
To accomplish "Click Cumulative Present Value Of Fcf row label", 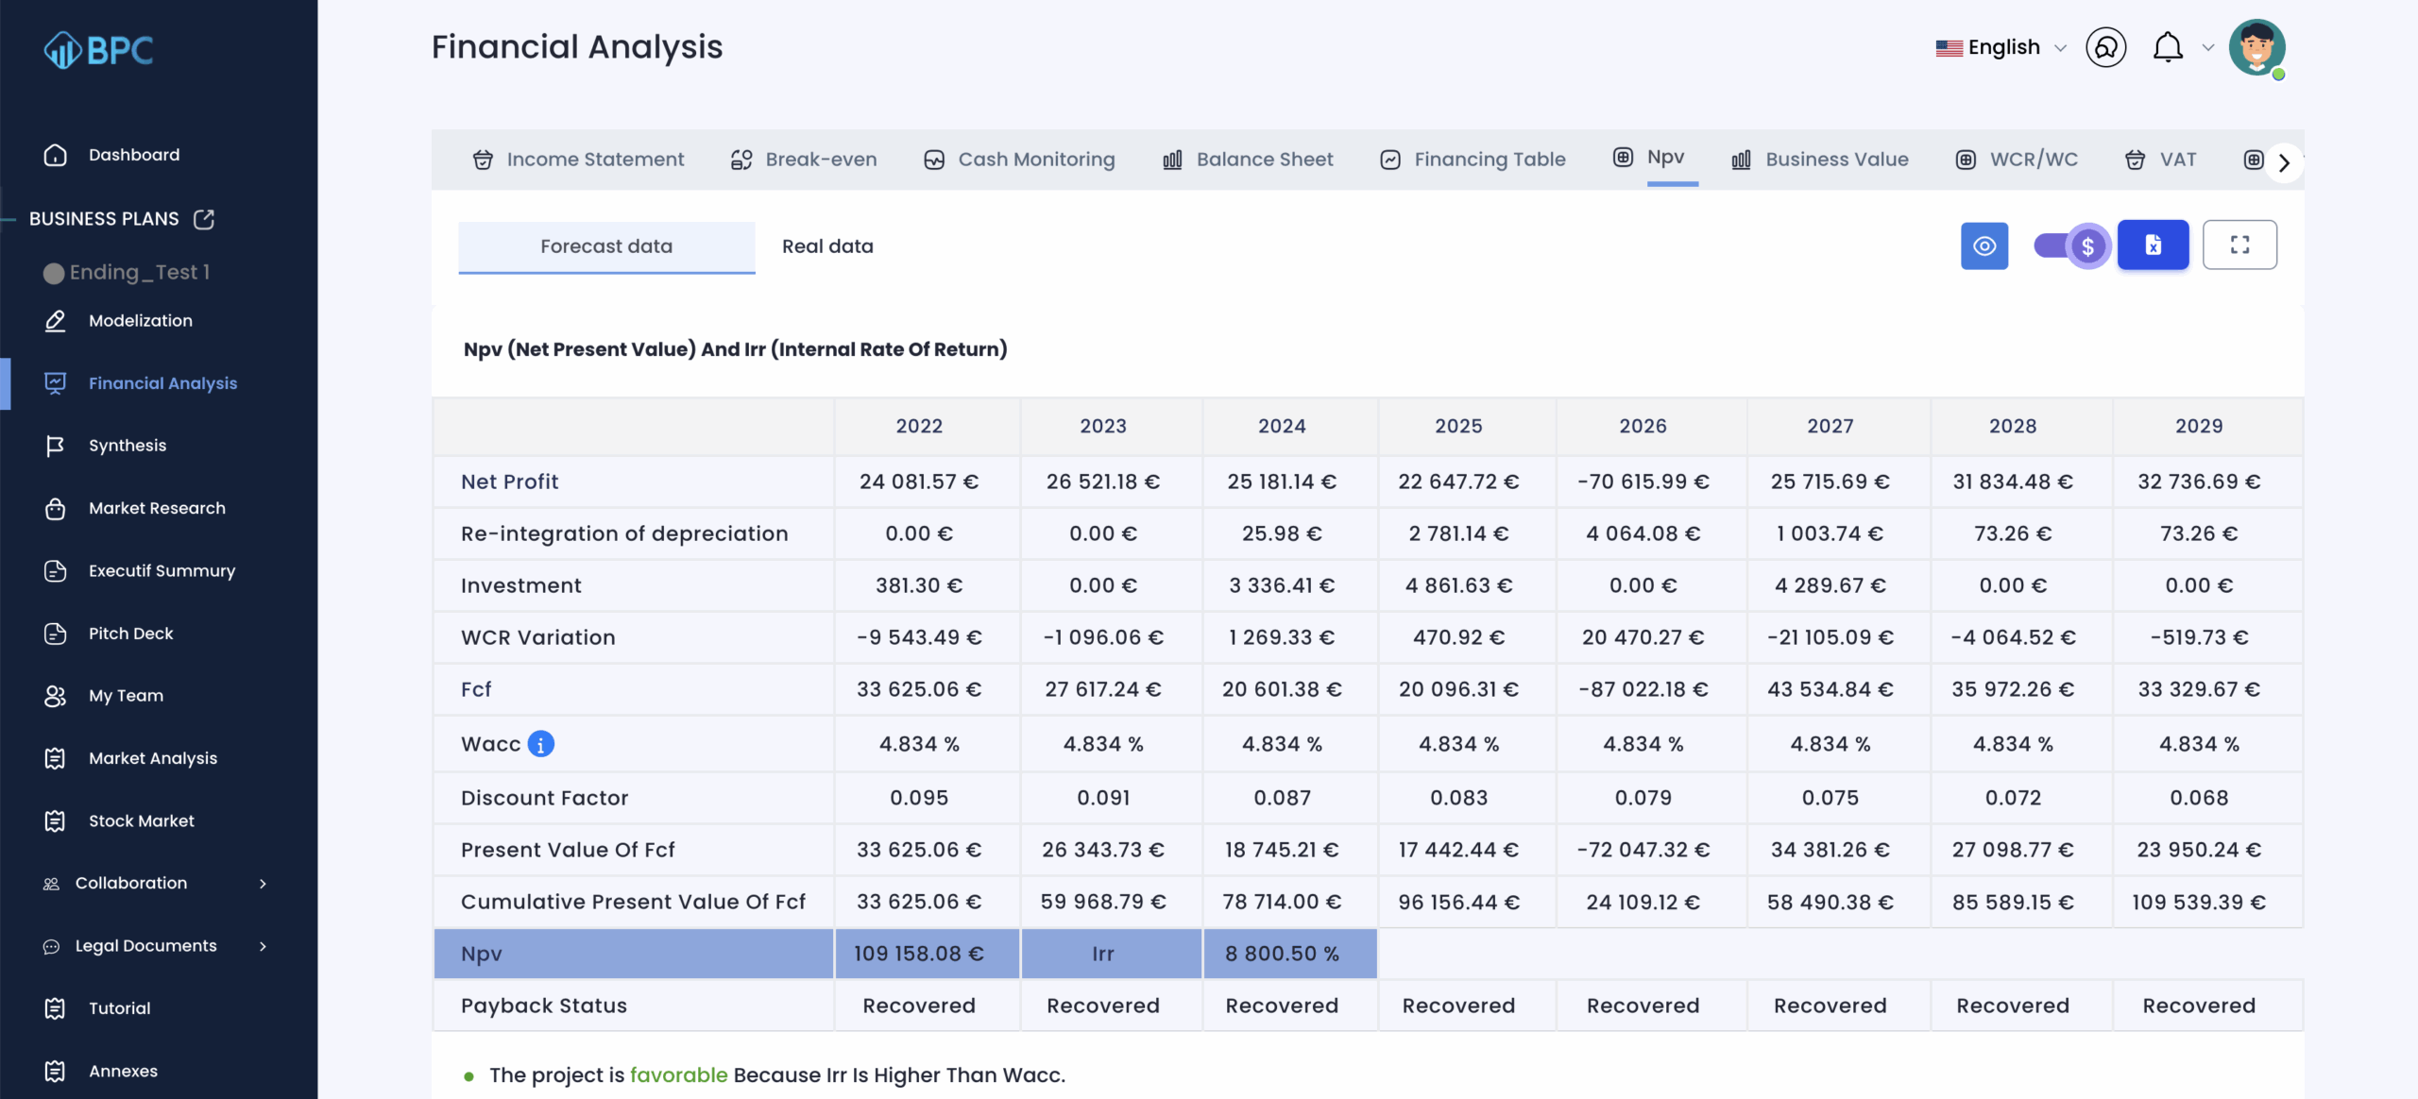I will point(633,902).
